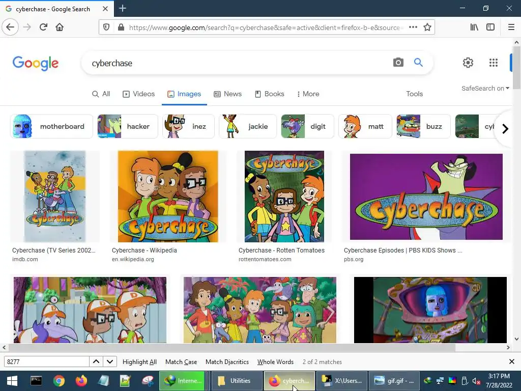
Task: Click the blue magnifier search button
Action: coord(418,62)
